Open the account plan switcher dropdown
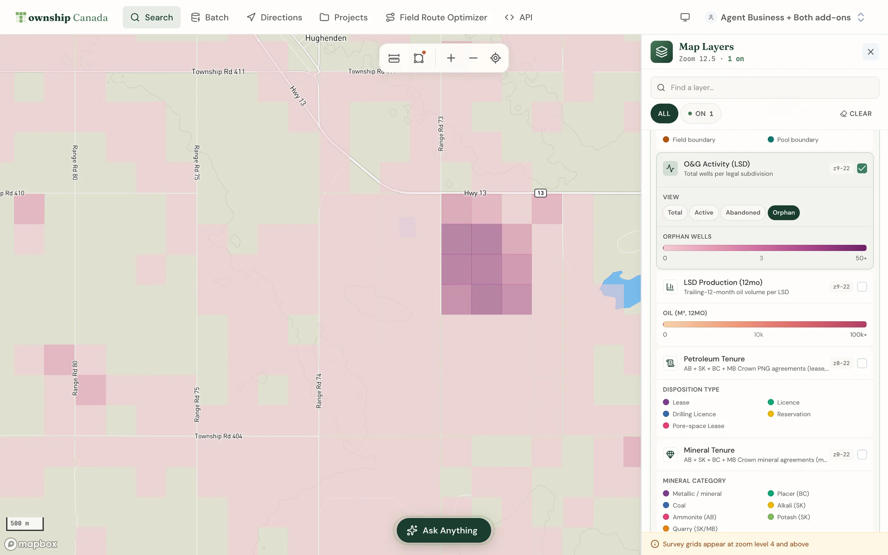 [785, 17]
